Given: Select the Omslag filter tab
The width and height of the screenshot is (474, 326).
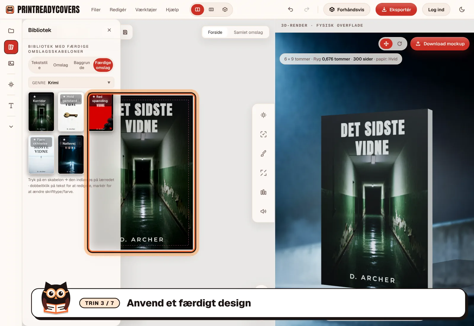Looking at the screenshot, I should [x=60, y=65].
